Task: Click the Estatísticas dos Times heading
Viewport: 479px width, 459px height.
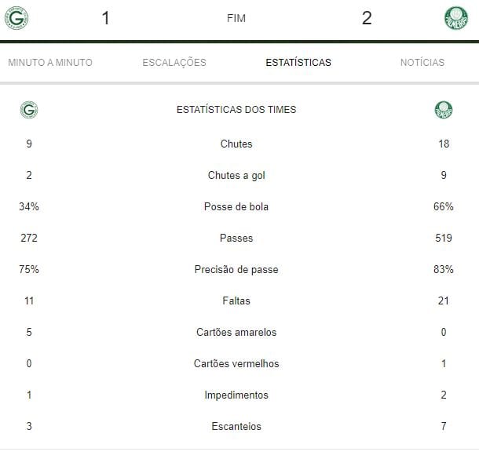Action: [236, 110]
